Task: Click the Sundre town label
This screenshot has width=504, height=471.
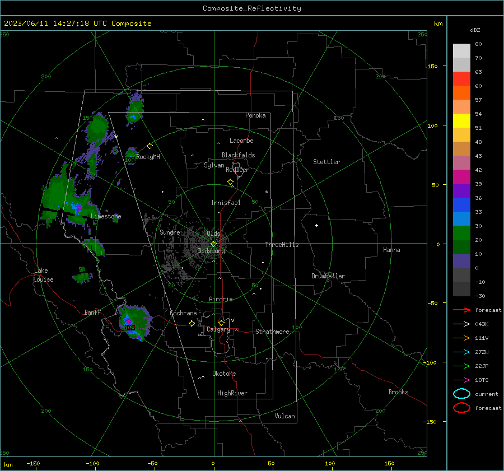Action: [170, 232]
